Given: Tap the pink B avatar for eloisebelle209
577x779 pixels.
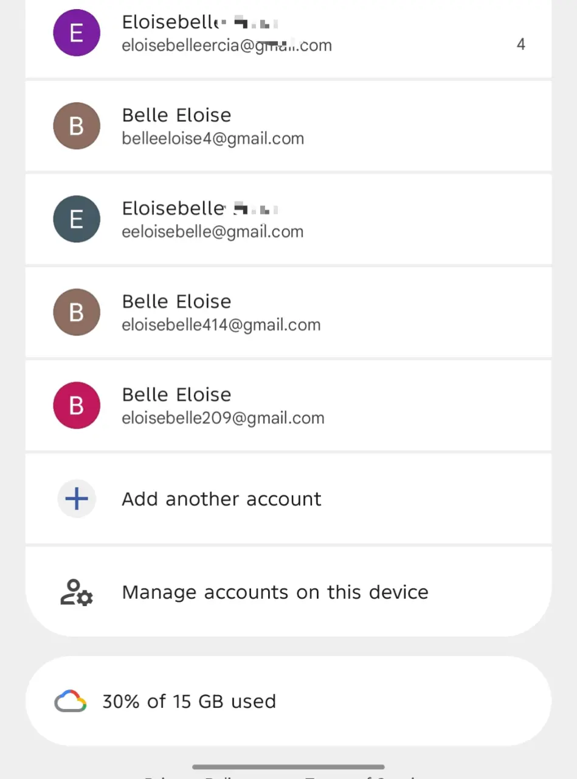Looking at the screenshot, I should (77, 405).
